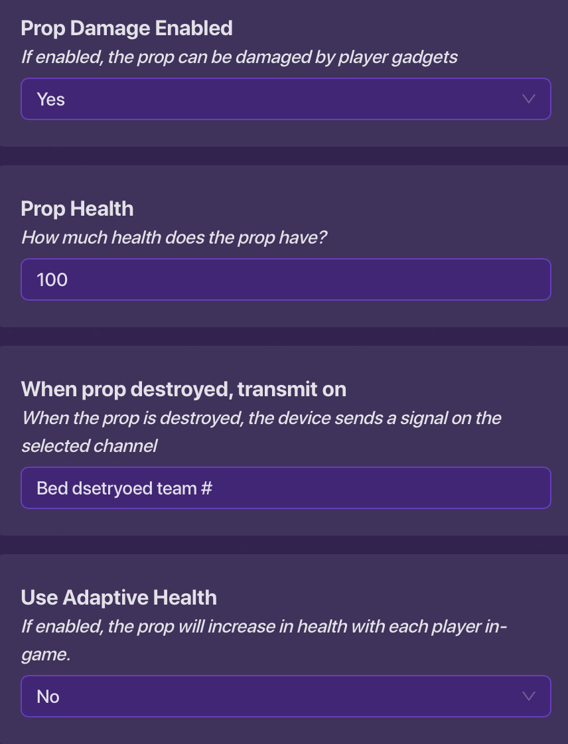Click the chevron arrow beside the Yes value

point(529,100)
